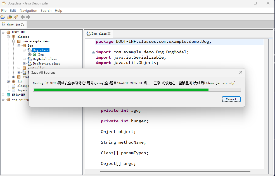
Task: Expand the DogModel.class tree node
Action: click(x=24, y=59)
